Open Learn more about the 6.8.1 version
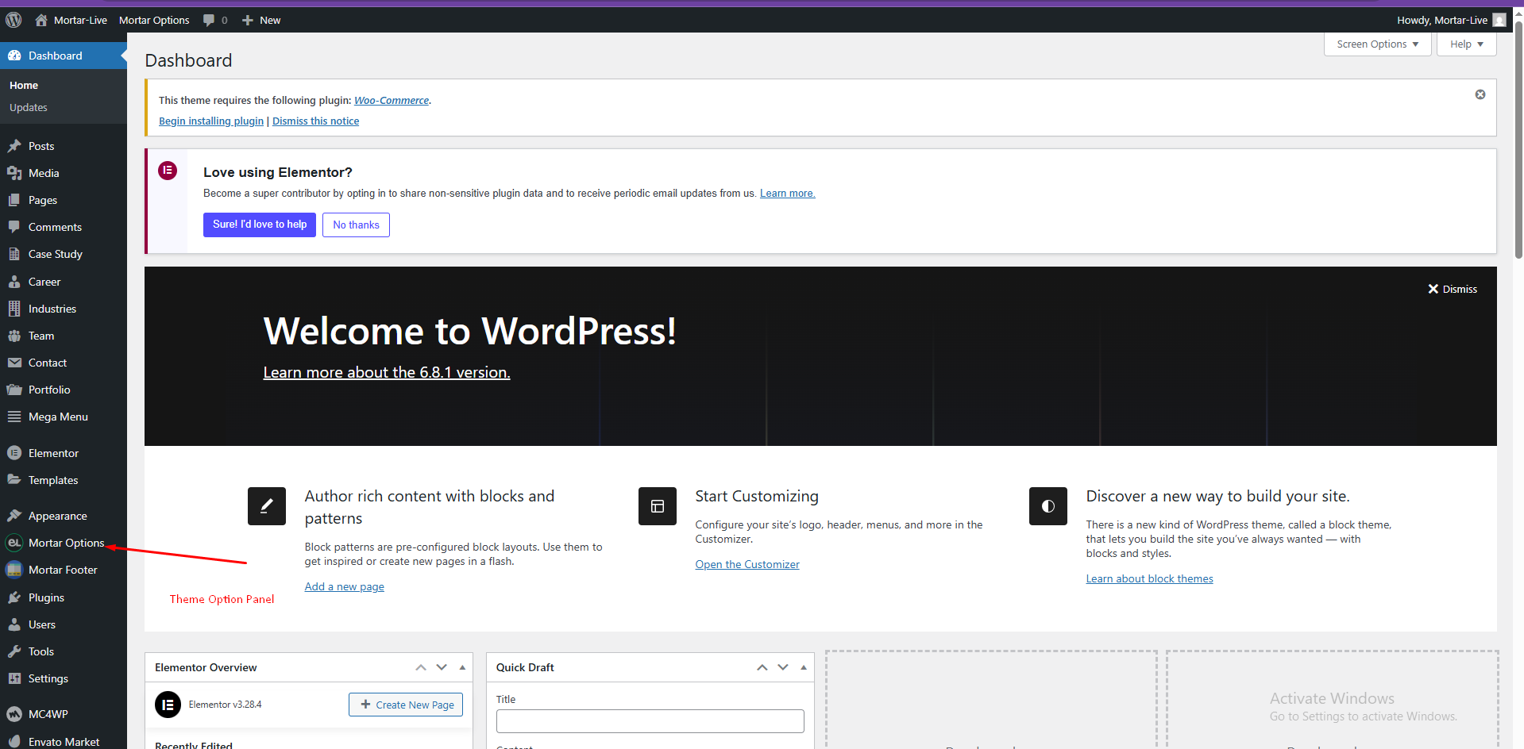 (387, 372)
